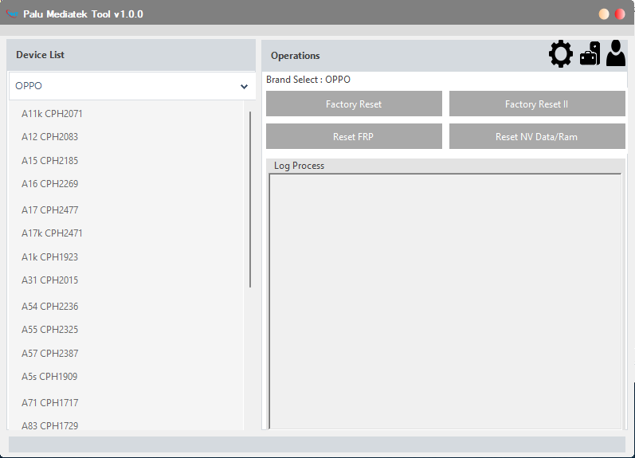The image size is (635, 458).
Task: Click the device list vertical scrollbar
Action: [250, 199]
